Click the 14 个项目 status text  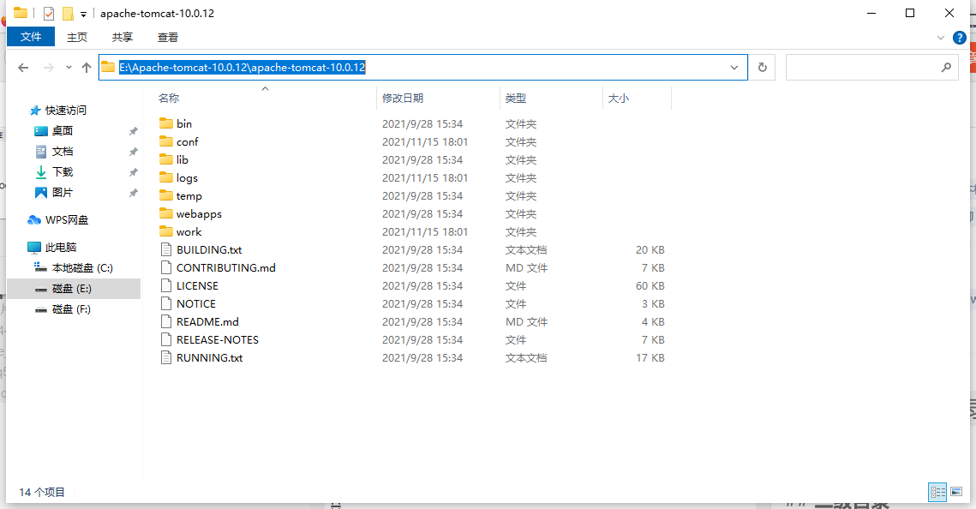coord(42,492)
